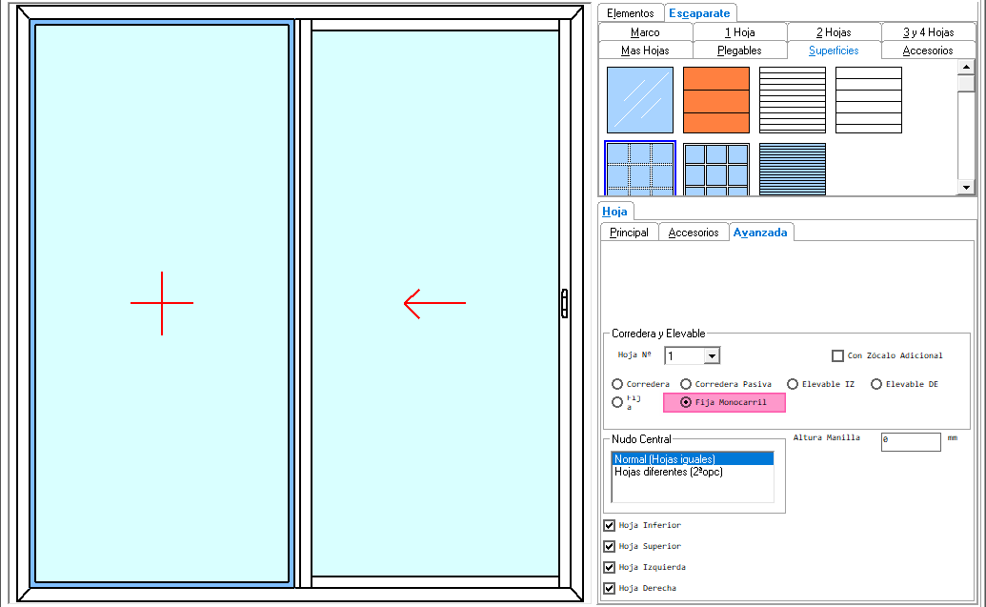This screenshot has height=607, width=986.
Task: Select Normal (Hojas iguales) in Nudo Central
Action: 693,459
